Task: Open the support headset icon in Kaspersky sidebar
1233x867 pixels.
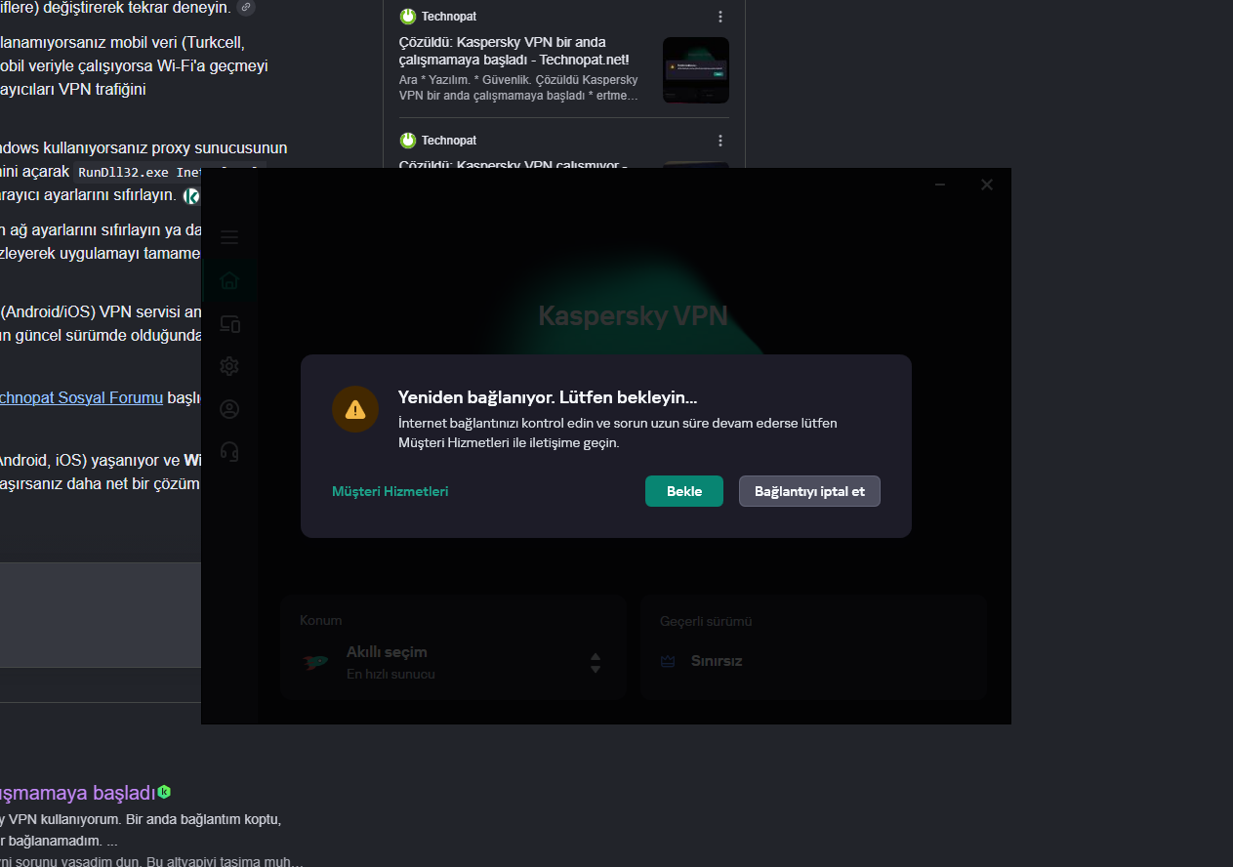Action: (229, 451)
